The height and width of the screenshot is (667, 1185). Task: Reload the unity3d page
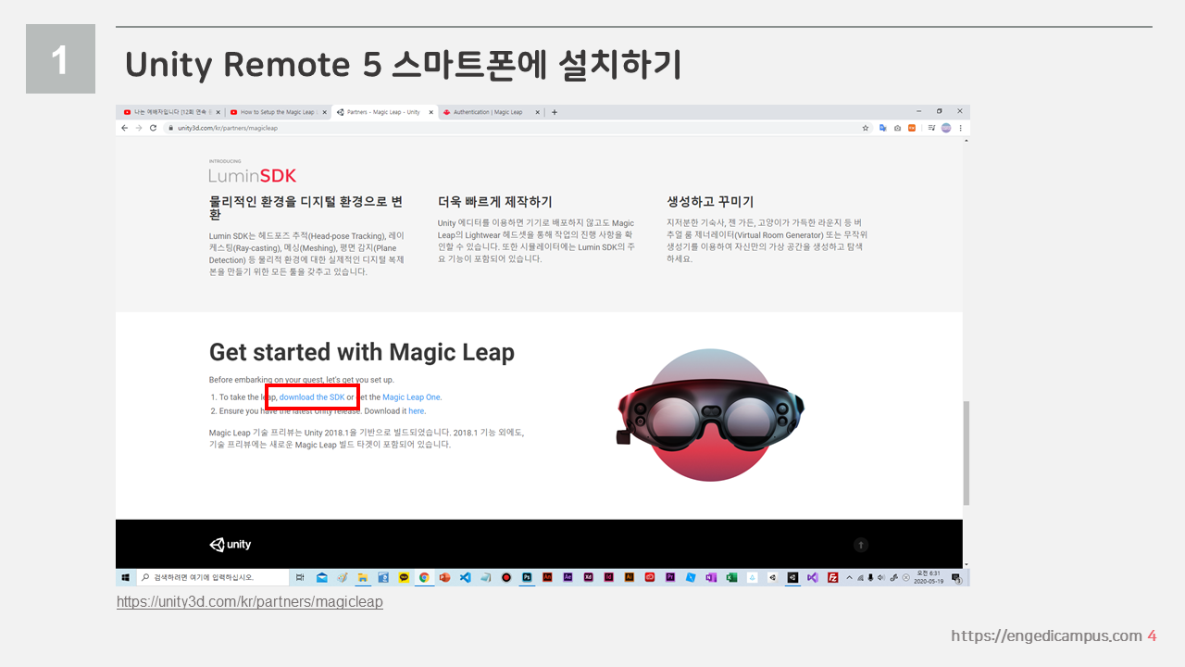pyautogui.click(x=153, y=128)
